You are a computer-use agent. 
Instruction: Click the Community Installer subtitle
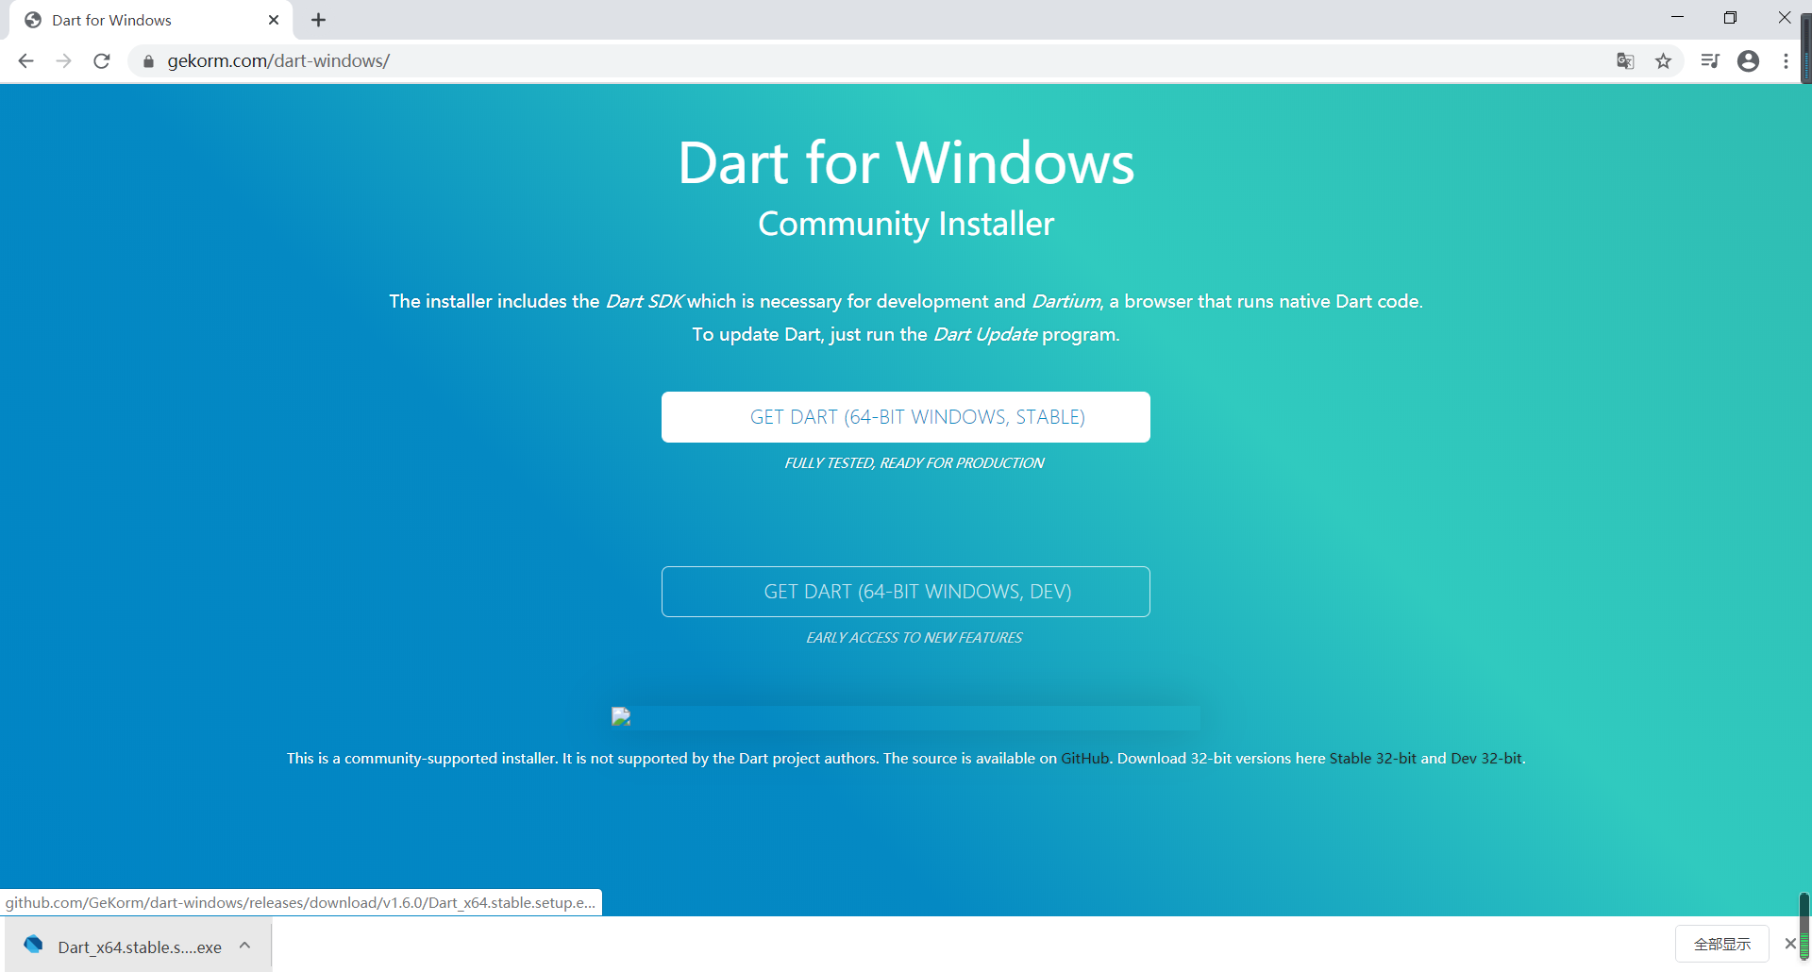pyautogui.click(x=906, y=225)
